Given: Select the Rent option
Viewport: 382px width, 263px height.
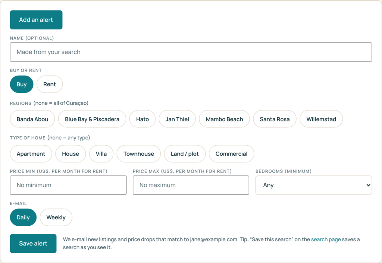Looking at the screenshot, I should (x=50, y=84).
